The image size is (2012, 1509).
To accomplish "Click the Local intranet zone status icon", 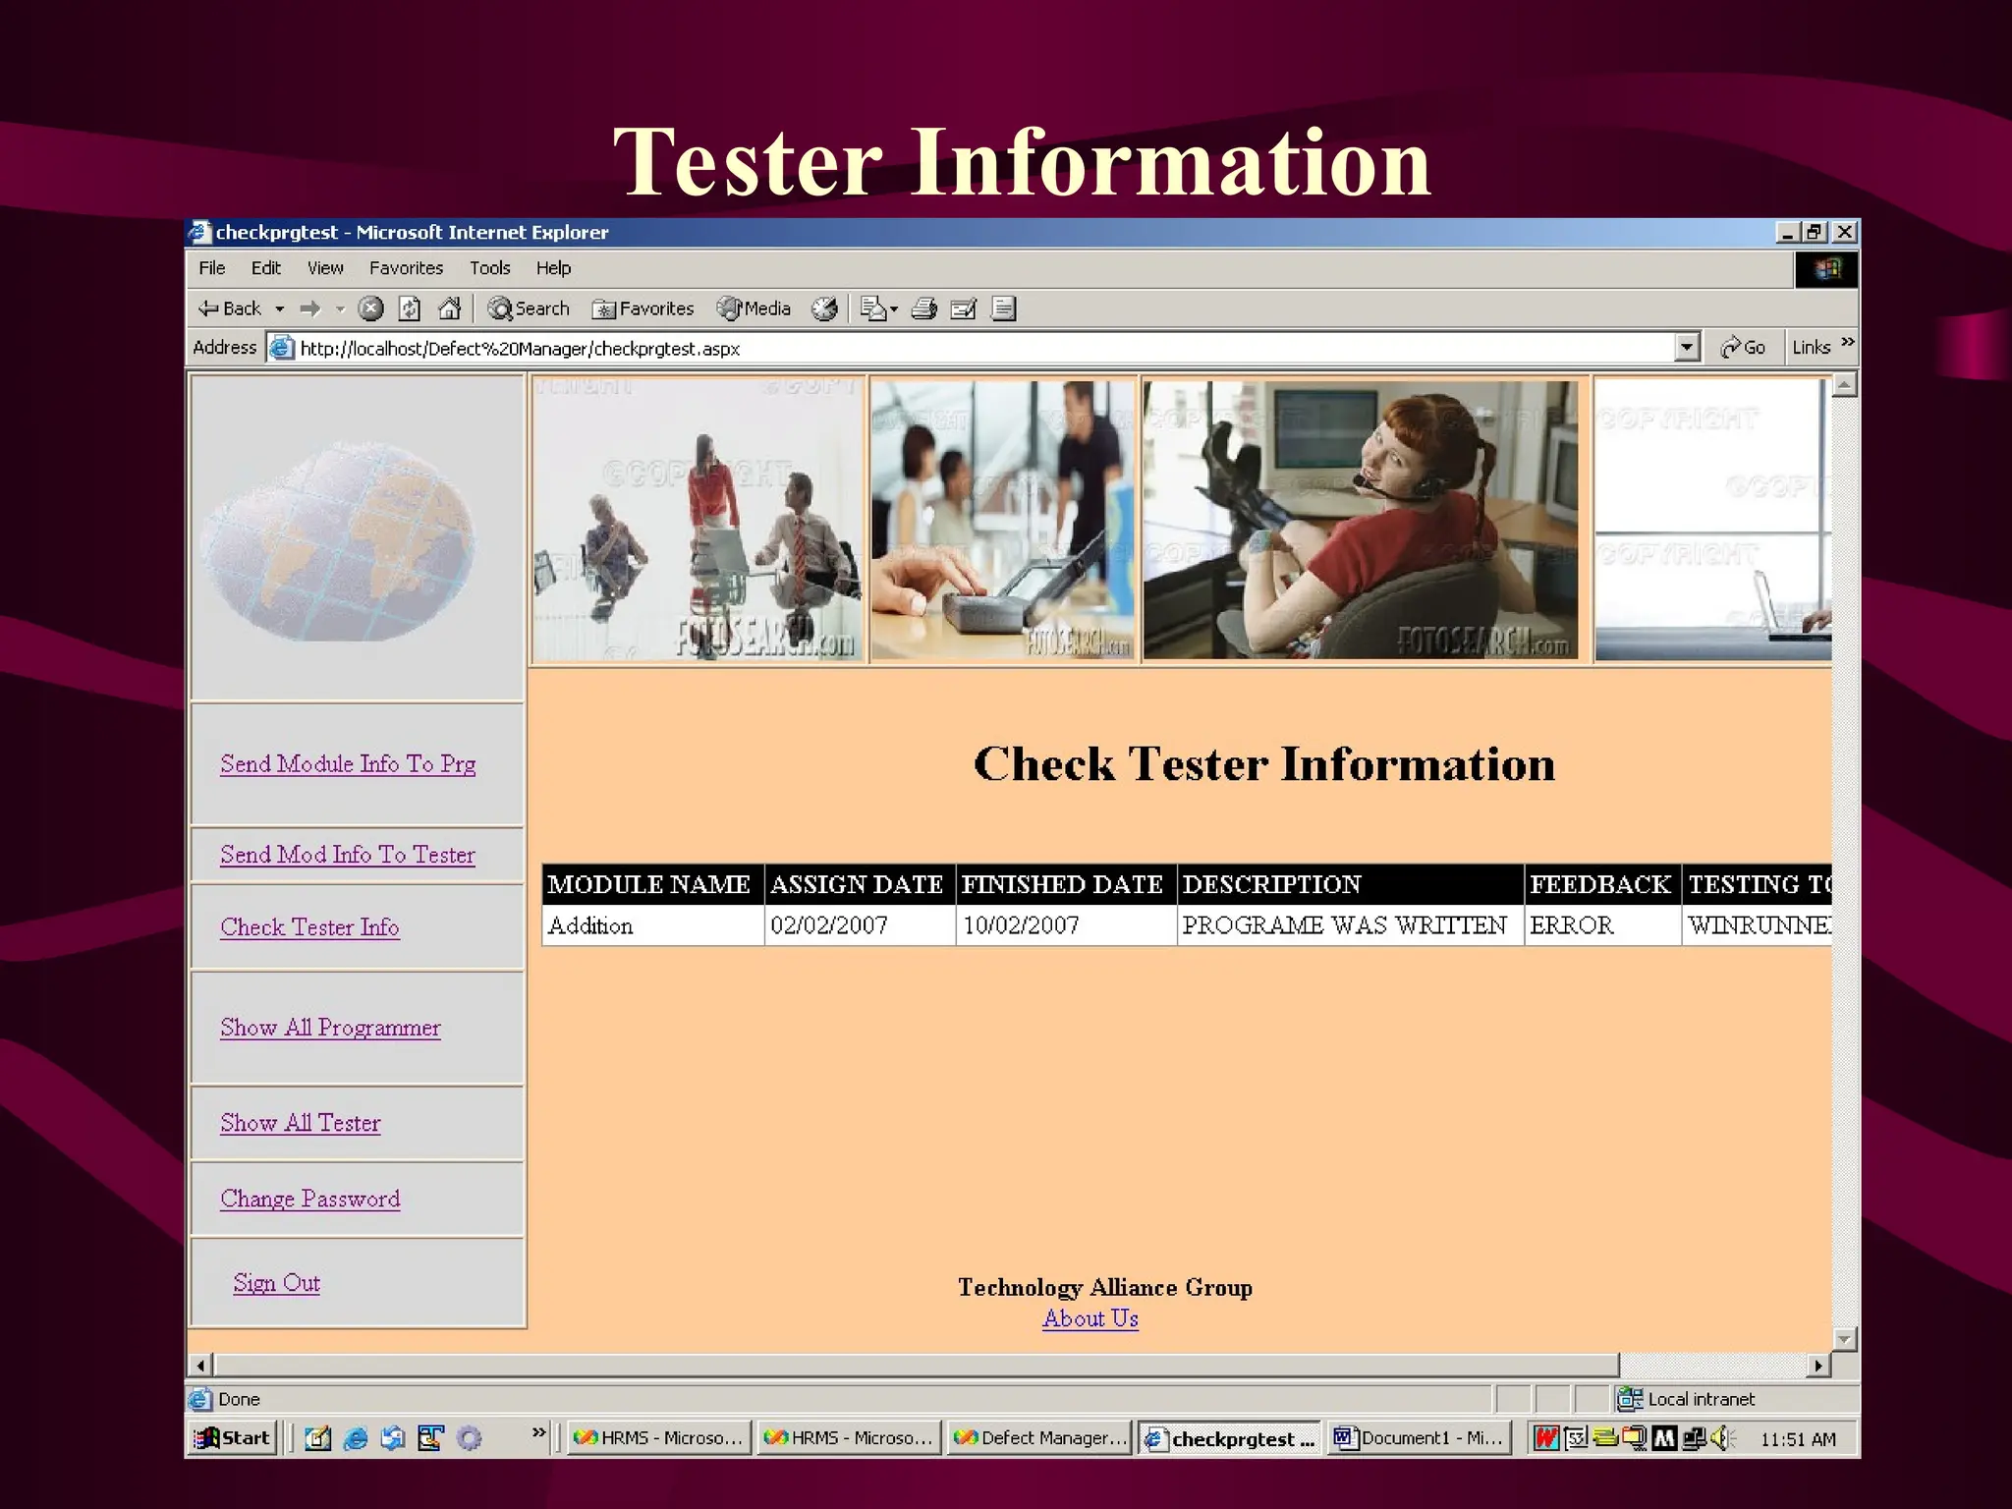I will [1630, 1398].
